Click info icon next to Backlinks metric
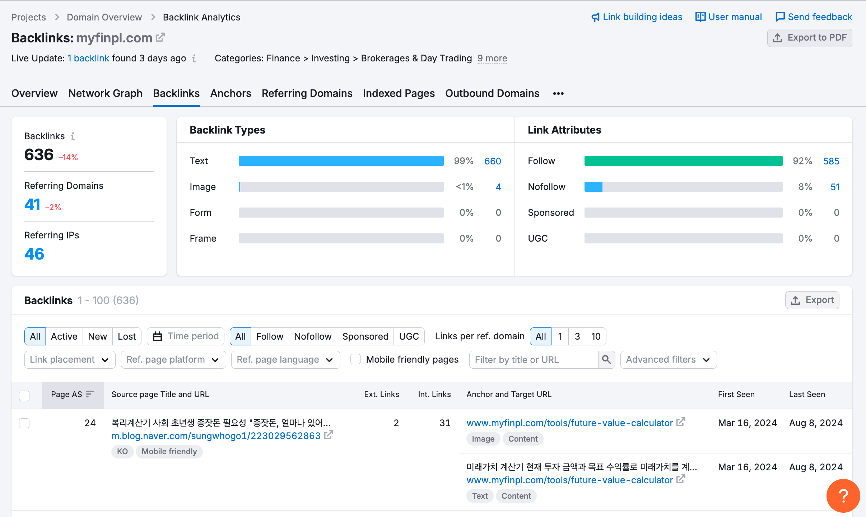The height and width of the screenshot is (517, 866). (x=73, y=136)
